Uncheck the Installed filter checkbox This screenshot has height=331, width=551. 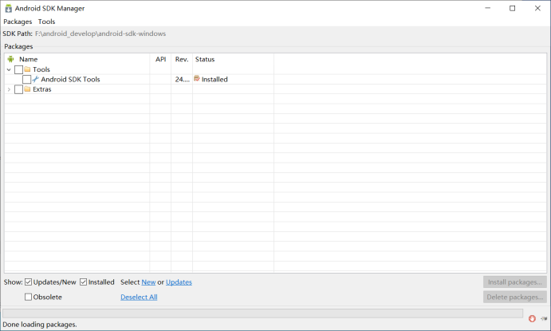83,282
